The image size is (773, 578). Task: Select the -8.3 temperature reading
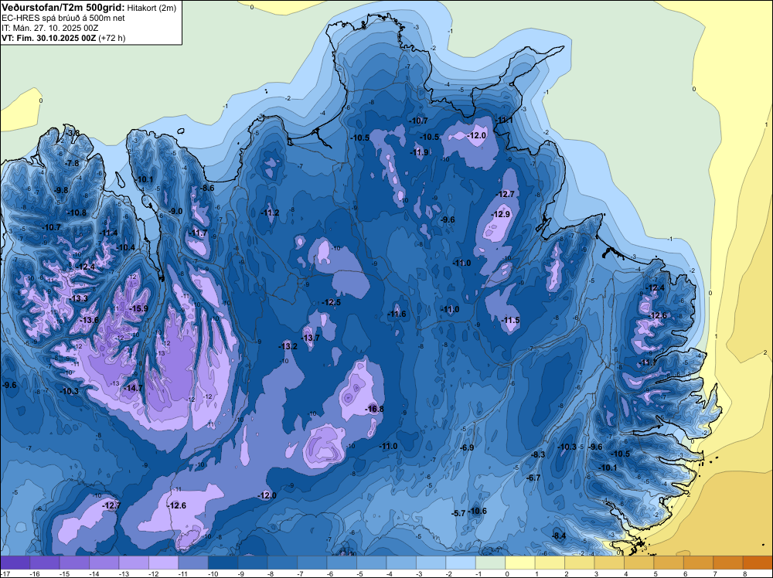(538, 454)
